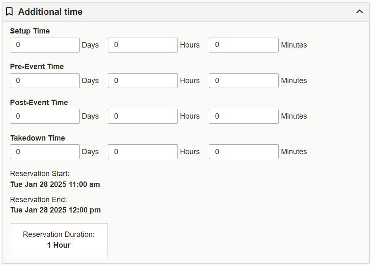Collapse the Additional time panel chevron

359,12
